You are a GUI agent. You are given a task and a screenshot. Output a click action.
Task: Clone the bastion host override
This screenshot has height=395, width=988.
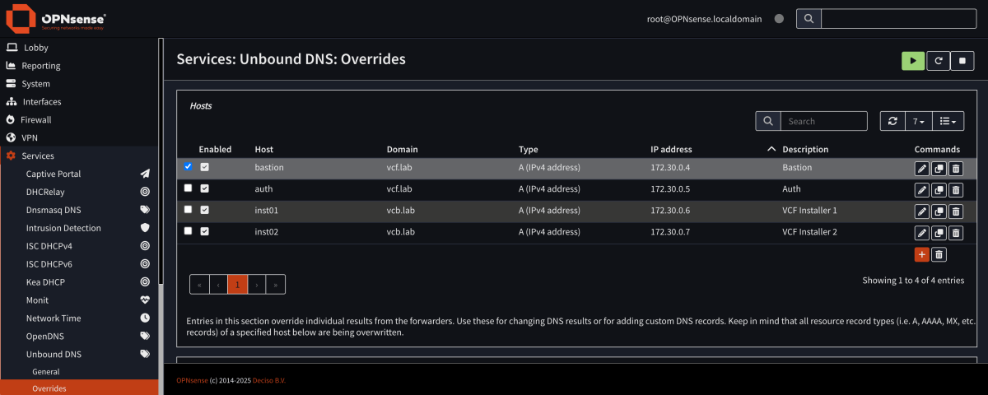[x=939, y=169]
